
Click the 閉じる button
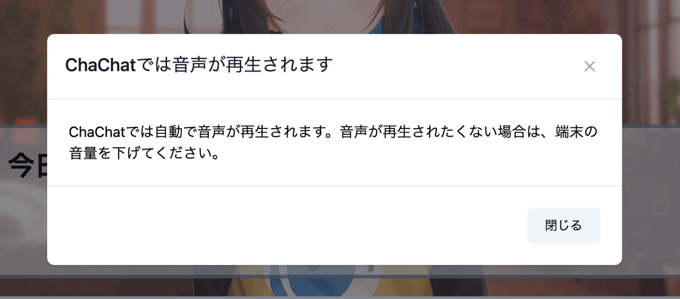click(x=563, y=225)
